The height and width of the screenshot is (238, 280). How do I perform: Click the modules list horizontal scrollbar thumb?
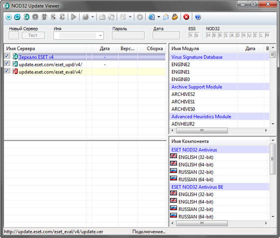pyautogui.click(x=202, y=130)
